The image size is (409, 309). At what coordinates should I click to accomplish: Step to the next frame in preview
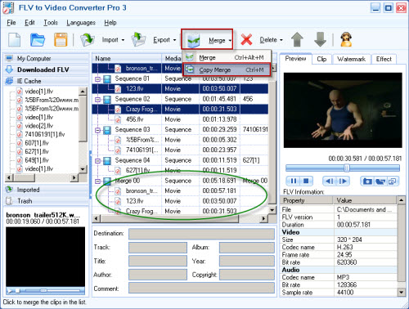(x=342, y=181)
